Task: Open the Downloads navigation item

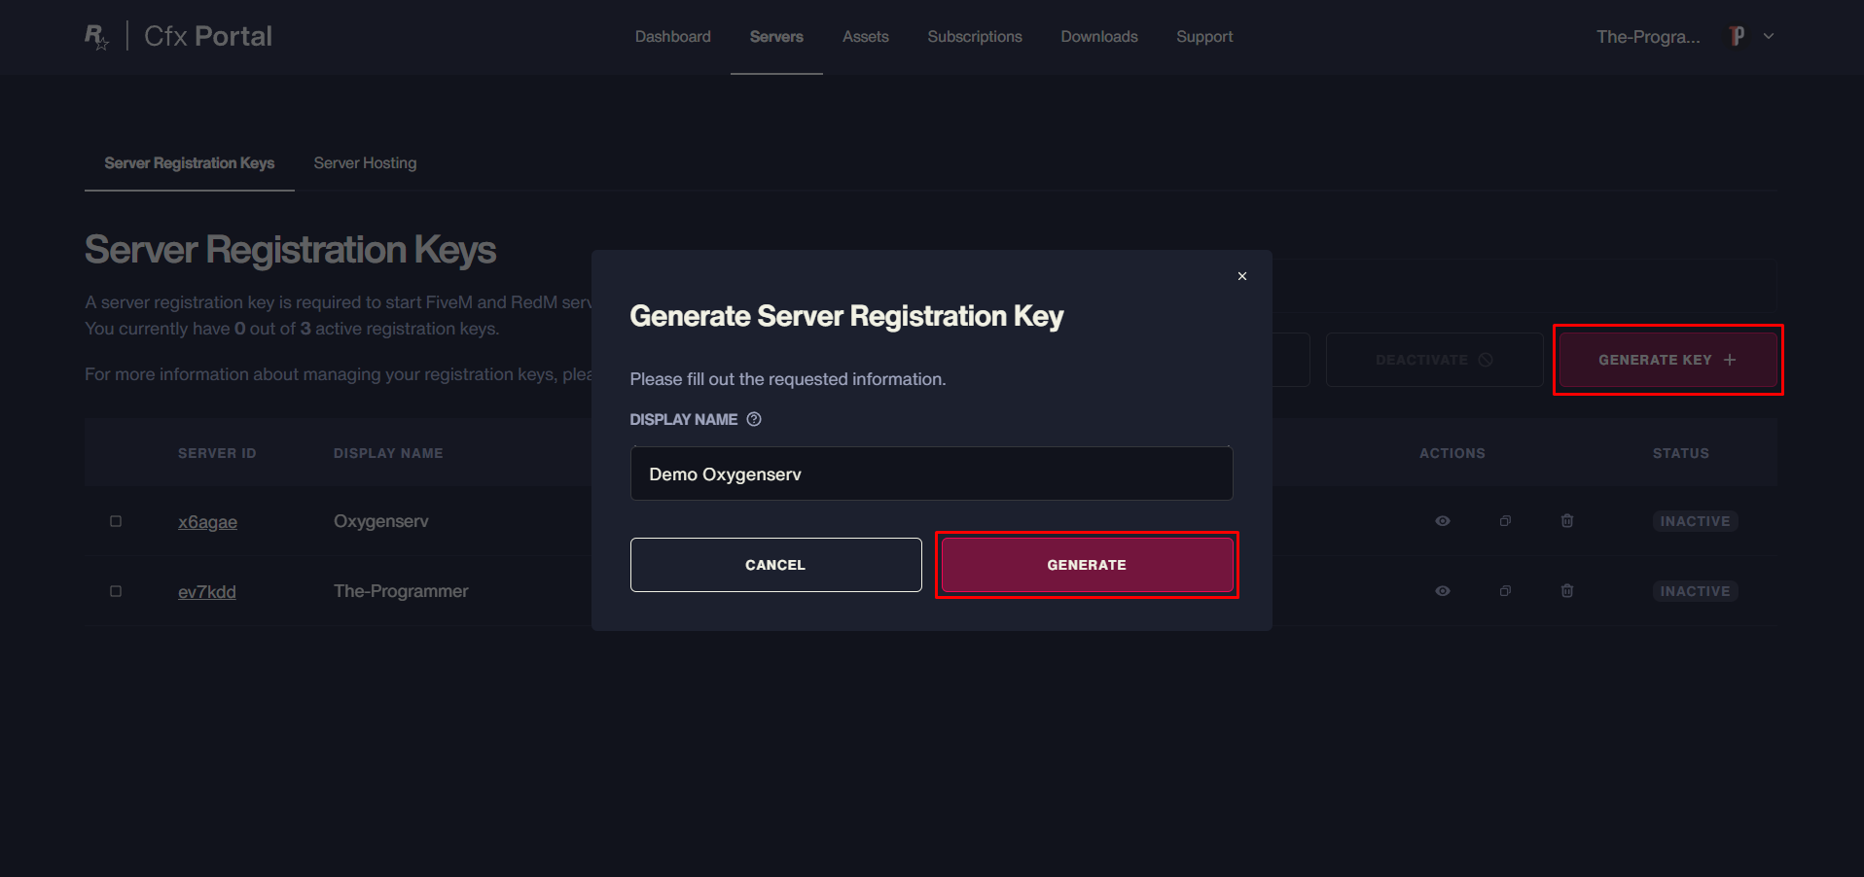Action: (1099, 37)
